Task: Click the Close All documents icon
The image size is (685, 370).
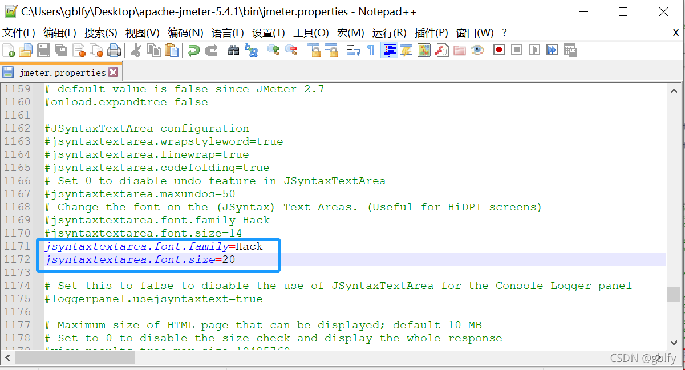Action: (x=96, y=50)
